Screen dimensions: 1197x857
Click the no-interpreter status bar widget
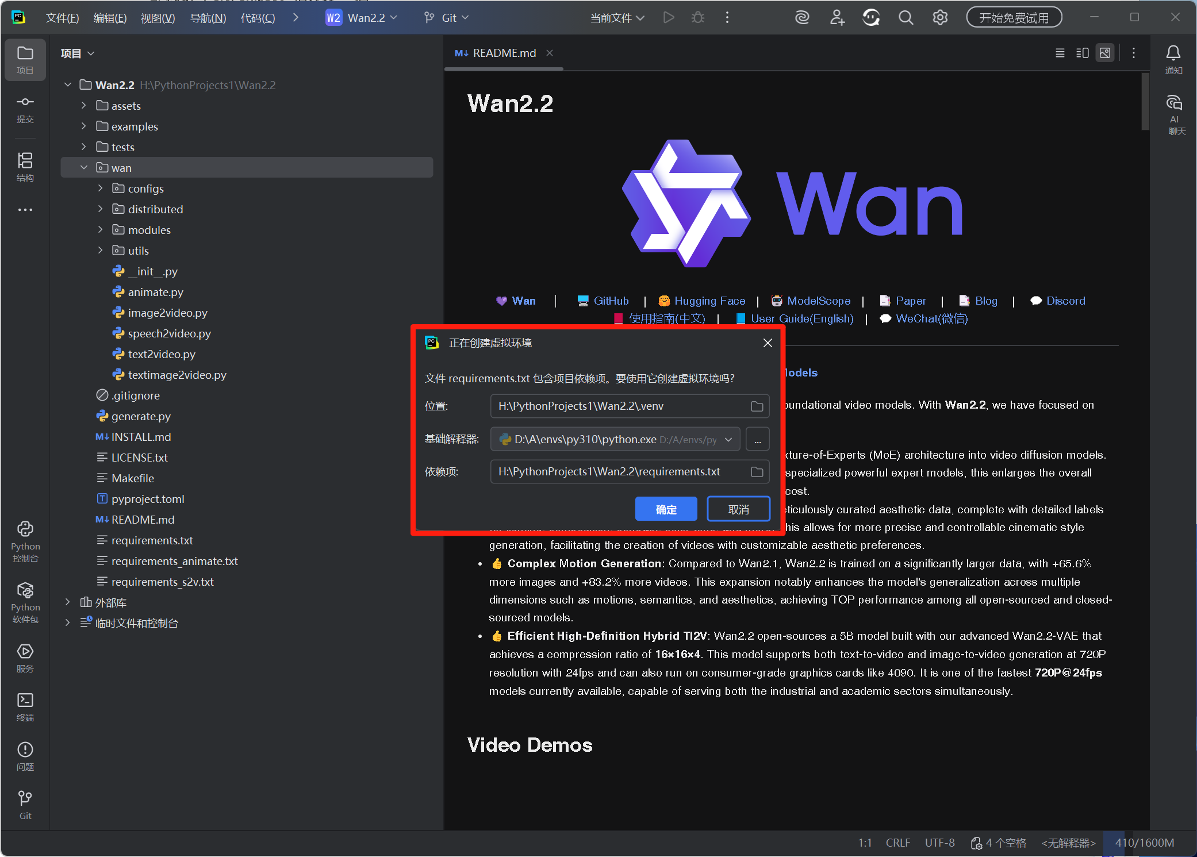(x=1068, y=843)
